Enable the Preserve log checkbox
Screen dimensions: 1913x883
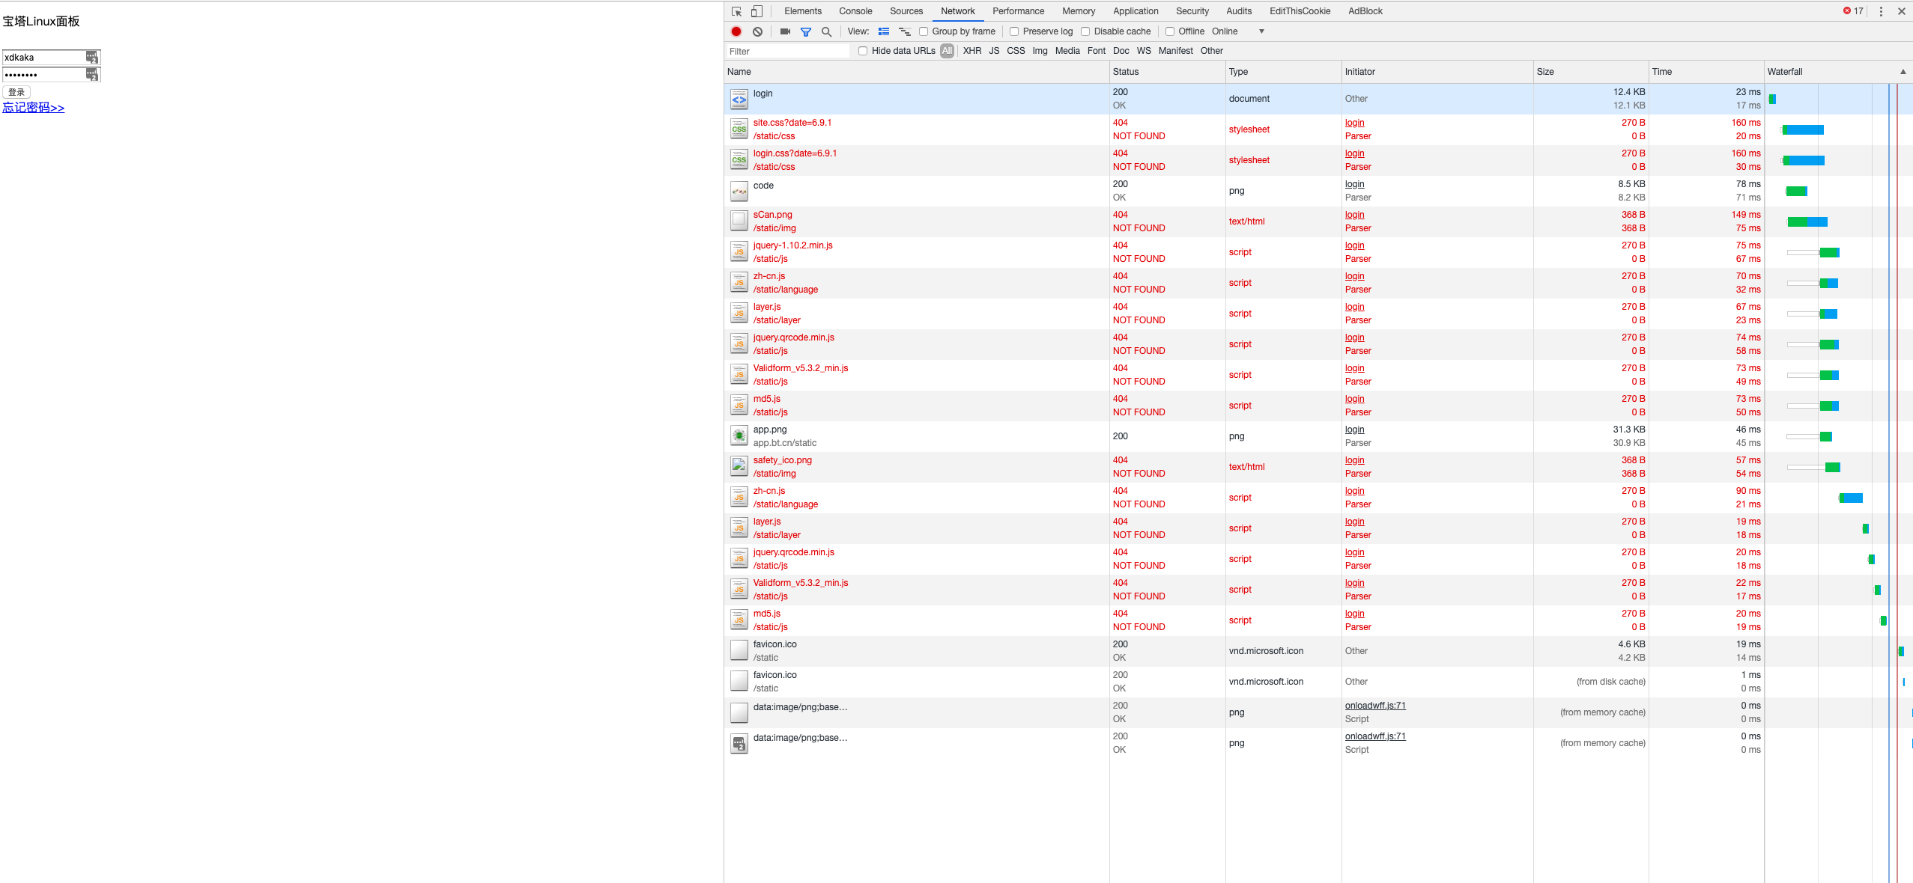(1013, 31)
